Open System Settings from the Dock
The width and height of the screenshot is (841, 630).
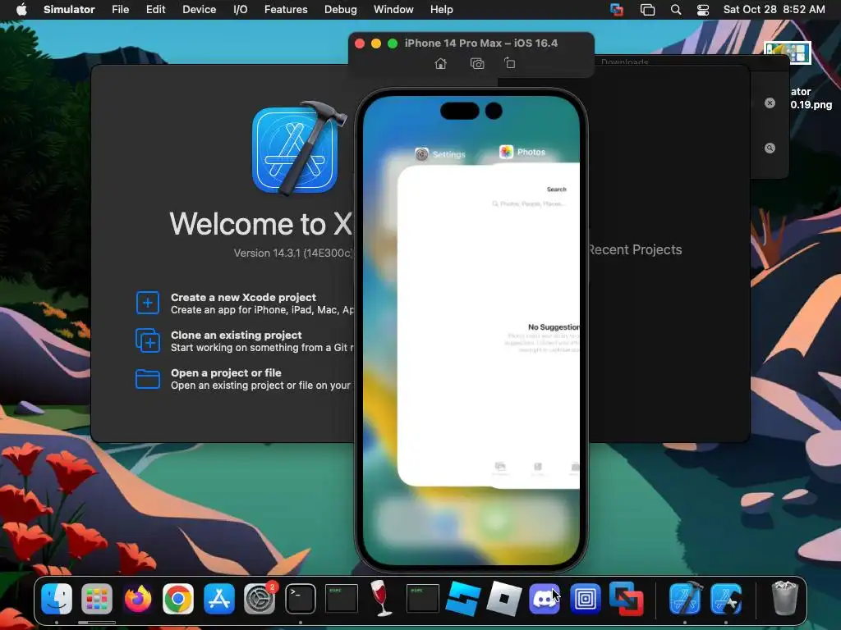[x=260, y=598]
